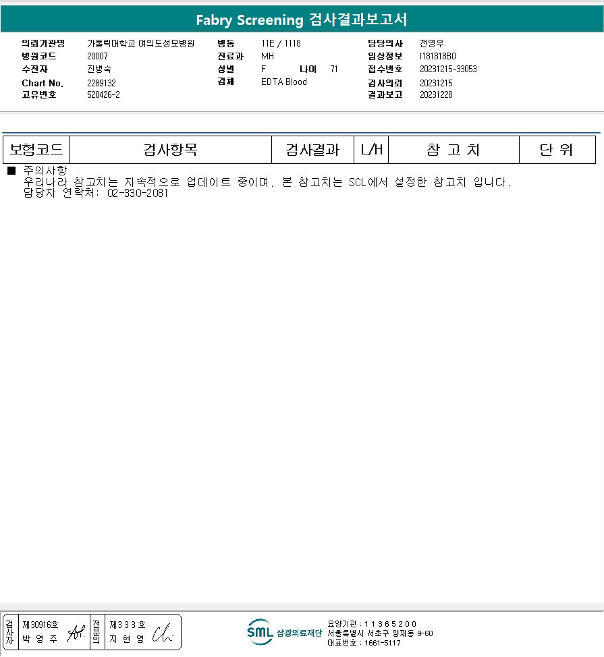Click the 접수번호 label
This screenshot has height=657, width=604.
point(385,69)
